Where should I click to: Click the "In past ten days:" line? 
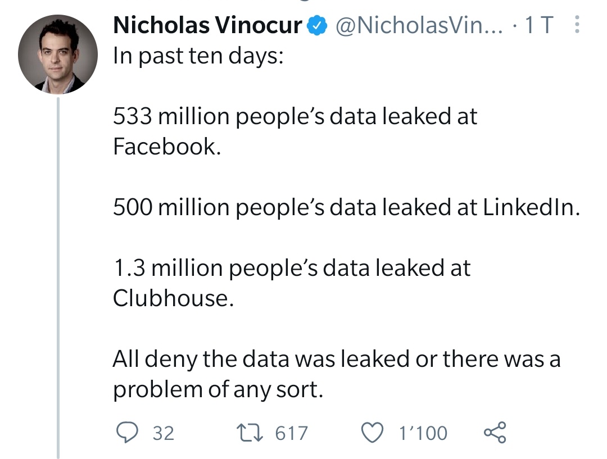pyautogui.click(x=198, y=56)
